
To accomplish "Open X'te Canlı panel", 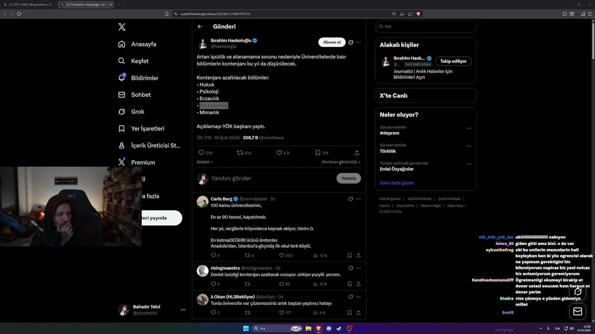I will 426,96.
